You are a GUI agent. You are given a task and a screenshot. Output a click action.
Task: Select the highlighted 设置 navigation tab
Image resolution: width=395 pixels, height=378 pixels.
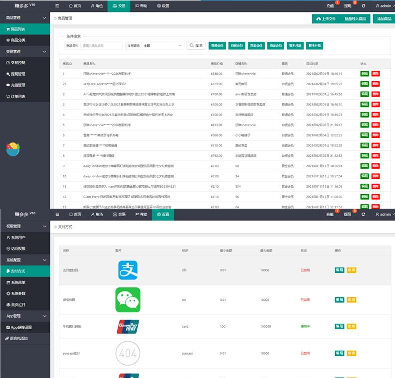(x=163, y=214)
